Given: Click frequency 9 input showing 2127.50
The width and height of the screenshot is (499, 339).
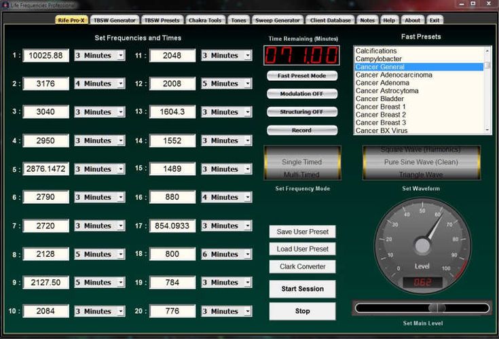Looking at the screenshot, I should [x=46, y=283].
